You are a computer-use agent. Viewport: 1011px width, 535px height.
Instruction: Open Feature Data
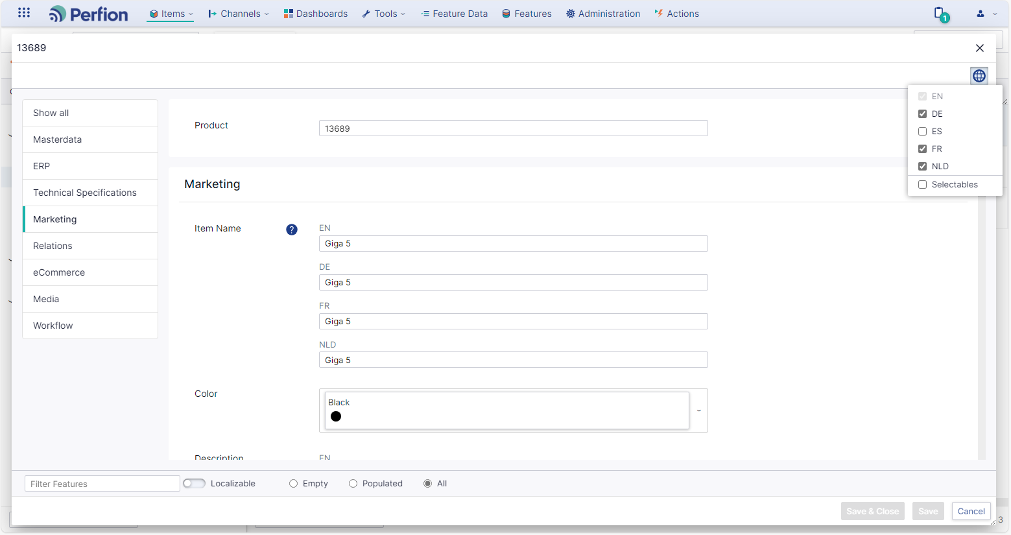pyautogui.click(x=454, y=14)
